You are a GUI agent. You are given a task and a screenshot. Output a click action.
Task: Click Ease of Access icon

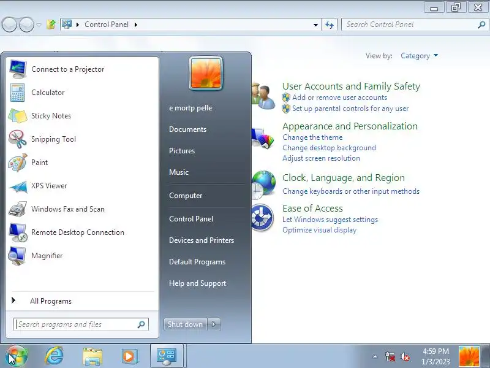263,218
